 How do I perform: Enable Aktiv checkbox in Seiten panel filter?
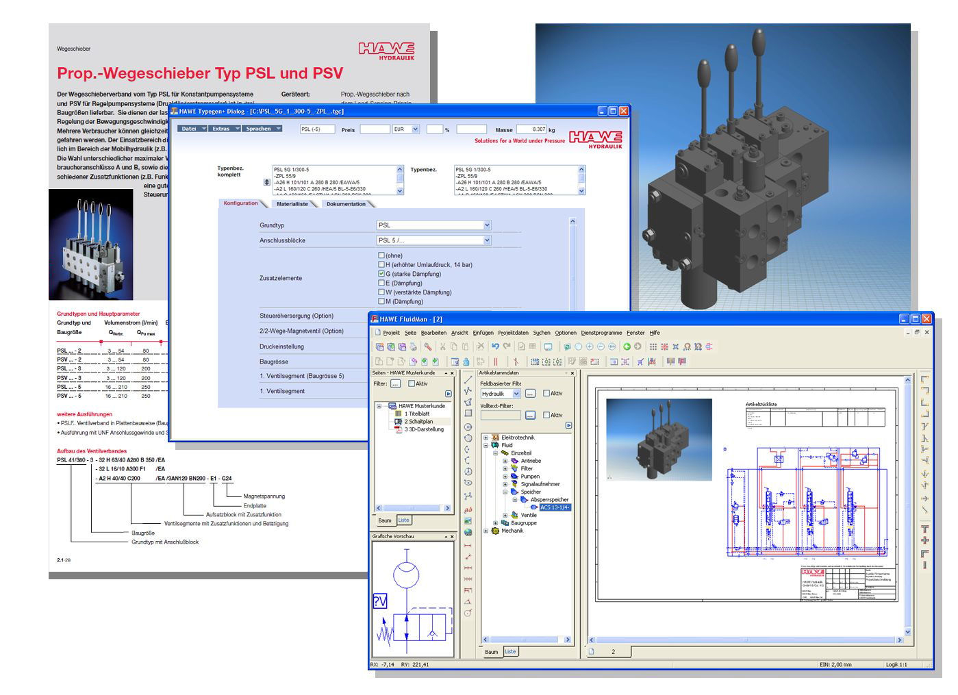(x=412, y=383)
